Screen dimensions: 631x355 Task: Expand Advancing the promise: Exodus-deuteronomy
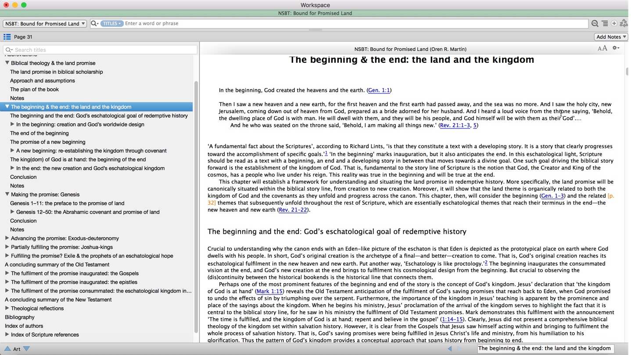[7, 238]
